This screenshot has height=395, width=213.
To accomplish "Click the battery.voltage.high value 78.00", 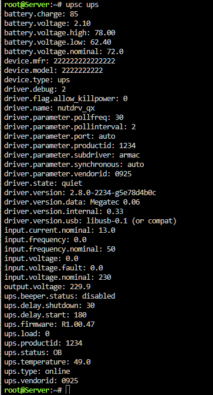I will click(x=105, y=33).
